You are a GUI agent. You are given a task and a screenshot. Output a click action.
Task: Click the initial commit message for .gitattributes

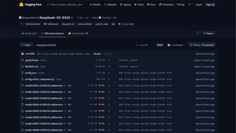[128, 60]
